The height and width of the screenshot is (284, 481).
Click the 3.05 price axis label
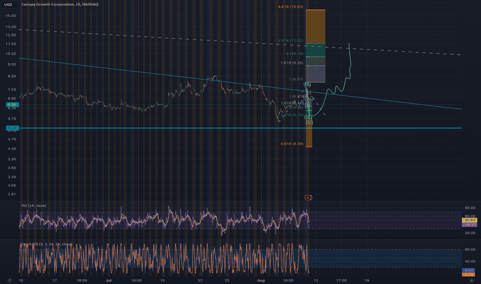[12, 185]
